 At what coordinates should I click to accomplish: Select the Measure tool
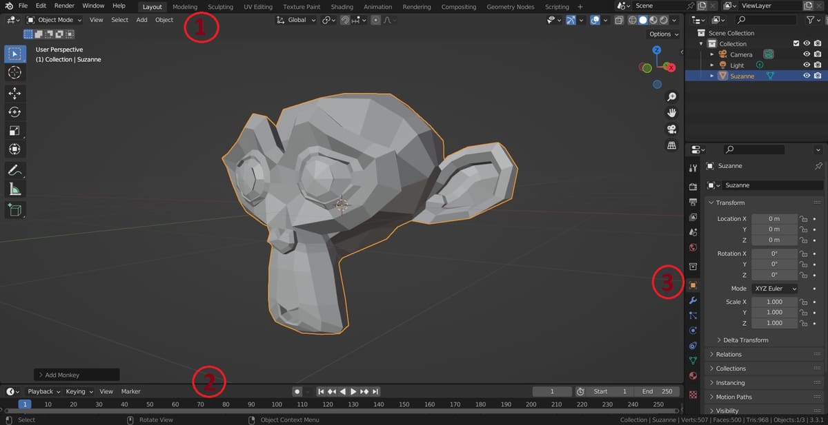(x=14, y=189)
